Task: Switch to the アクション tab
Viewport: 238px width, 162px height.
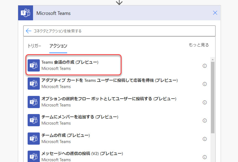Action: [58, 46]
